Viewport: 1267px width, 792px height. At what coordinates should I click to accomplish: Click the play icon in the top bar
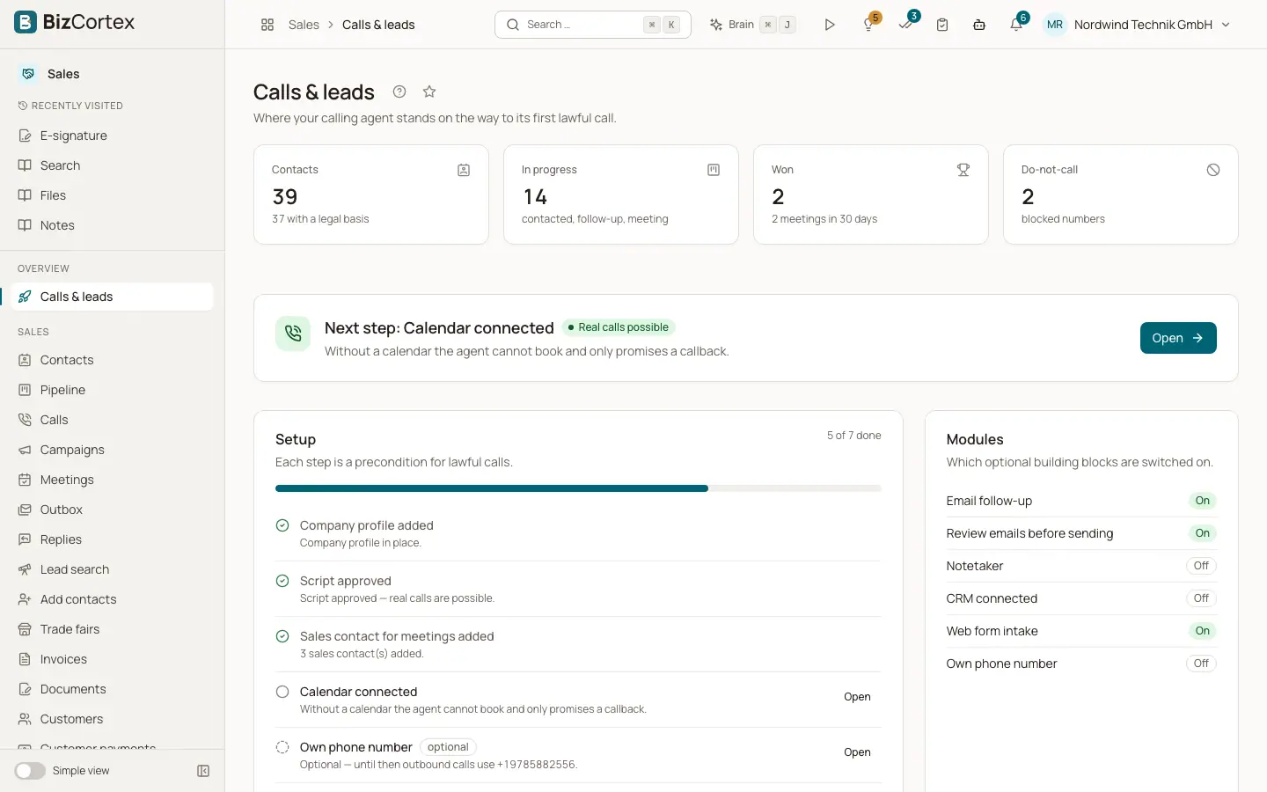(829, 25)
